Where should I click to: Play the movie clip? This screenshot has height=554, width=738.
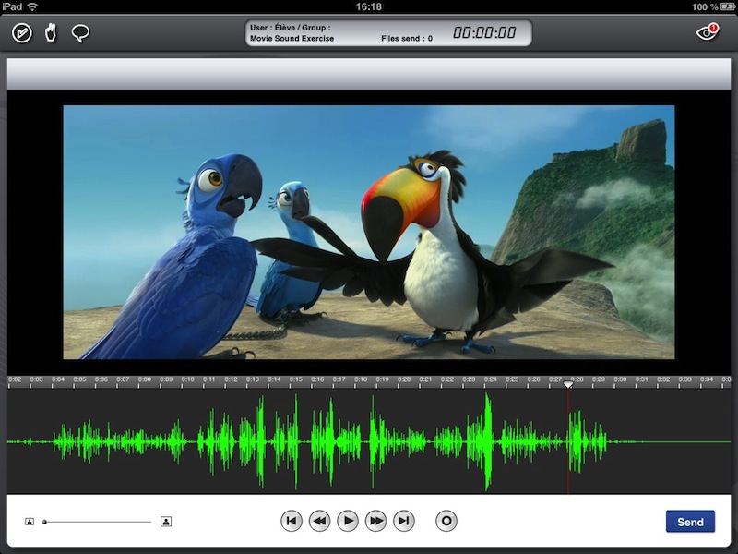tap(348, 521)
